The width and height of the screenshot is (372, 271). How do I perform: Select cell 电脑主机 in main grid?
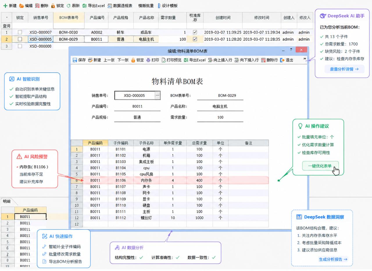click(x=146, y=39)
